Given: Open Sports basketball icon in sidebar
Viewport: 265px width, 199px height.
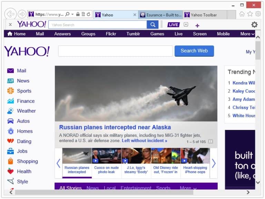Looking at the screenshot, I should pyautogui.click(x=10, y=91).
